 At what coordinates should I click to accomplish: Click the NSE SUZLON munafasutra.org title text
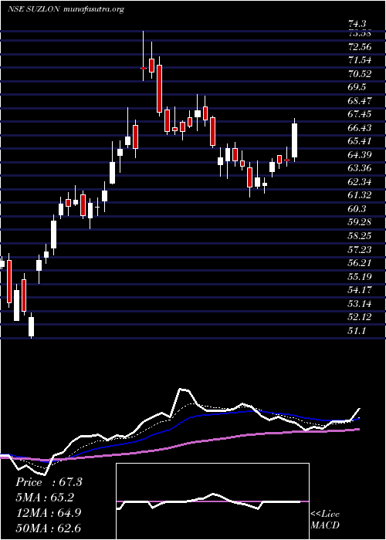point(66,9)
